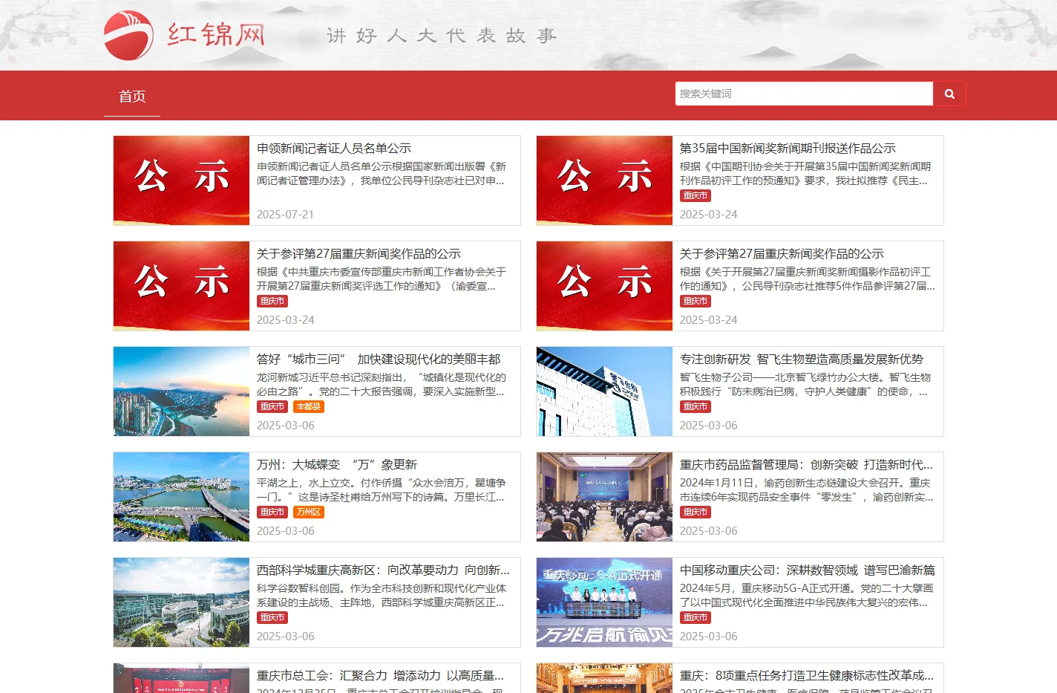This screenshot has width=1057, height=693.
Task: Click the 红锦网 logo icon
Action: tap(128, 35)
